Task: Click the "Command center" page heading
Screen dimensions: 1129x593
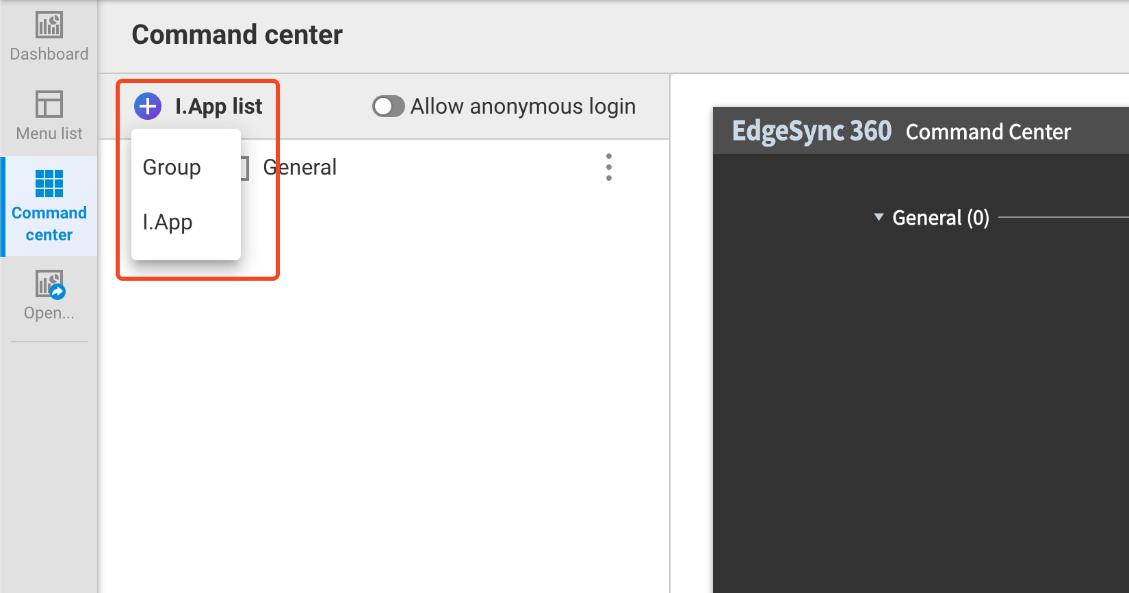Action: (x=237, y=34)
